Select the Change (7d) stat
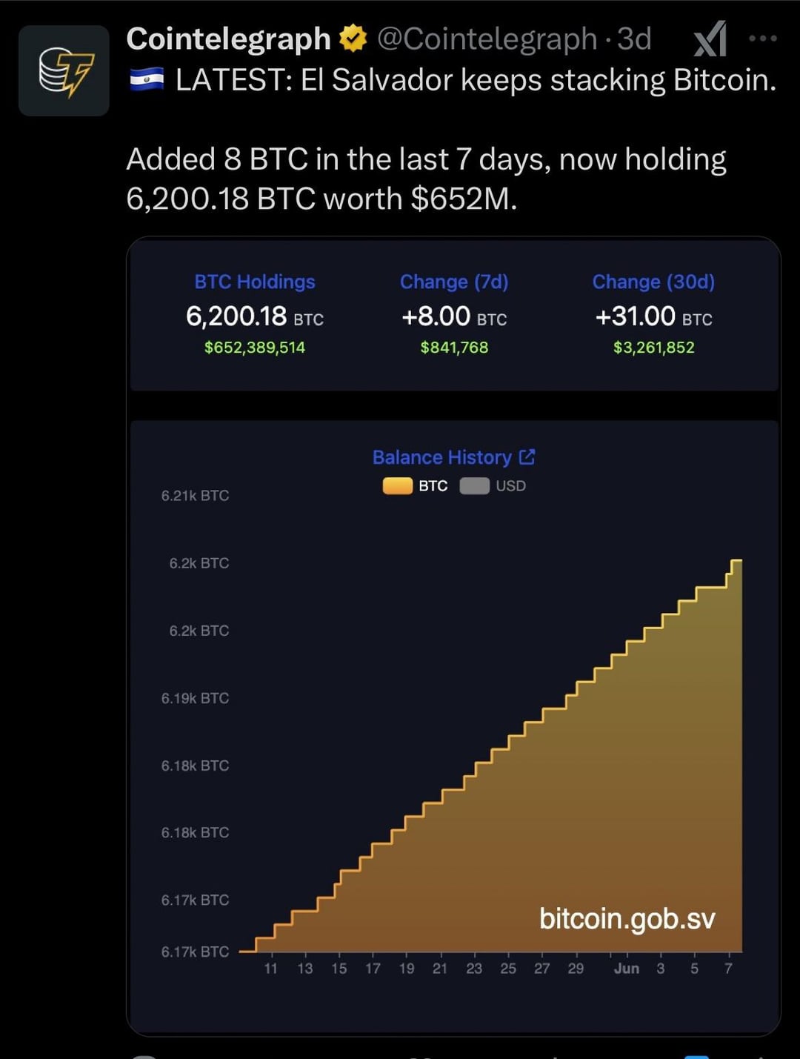The height and width of the screenshot is (1059, 800). [454, 314]
